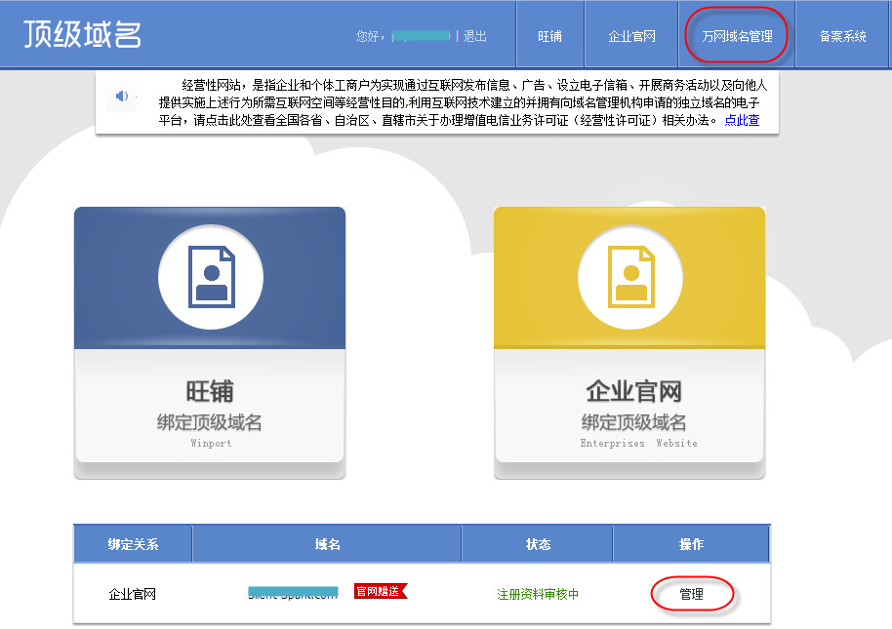This screenshot has height=629, width=892.
Task: Click the username after 您好
Action: (422, 36)
